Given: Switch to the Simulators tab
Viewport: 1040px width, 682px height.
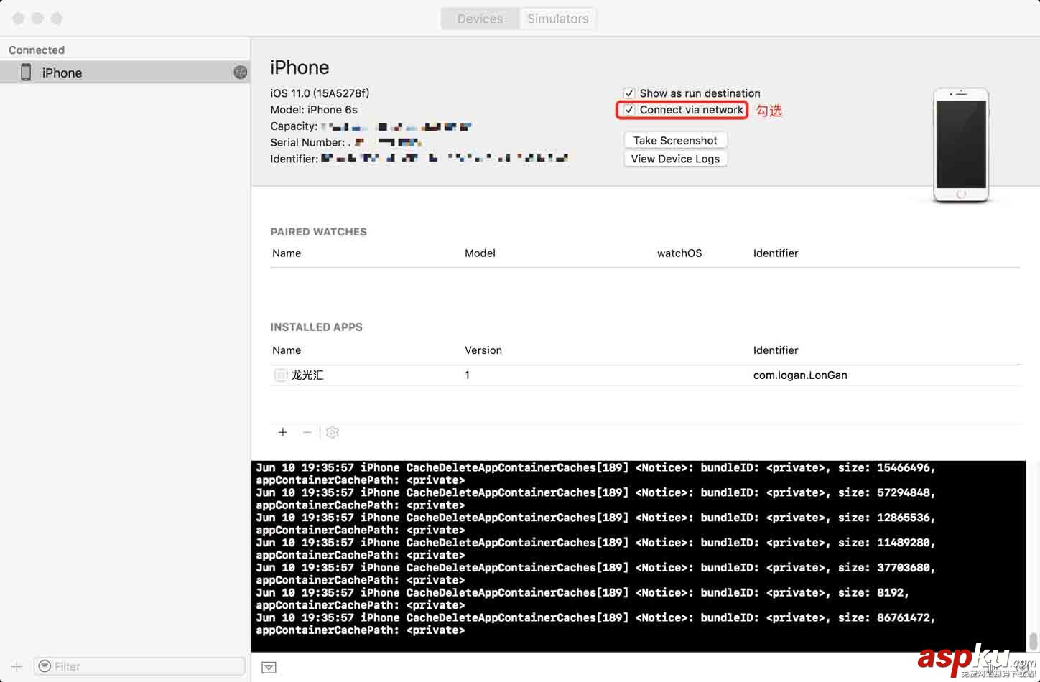Looking at the screenshot, I should point(557,19).
